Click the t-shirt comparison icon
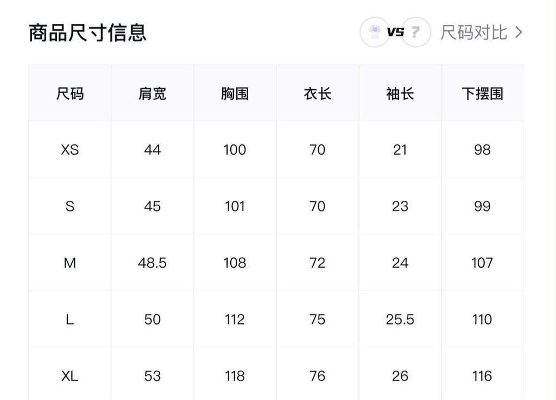 pos(374,32)
